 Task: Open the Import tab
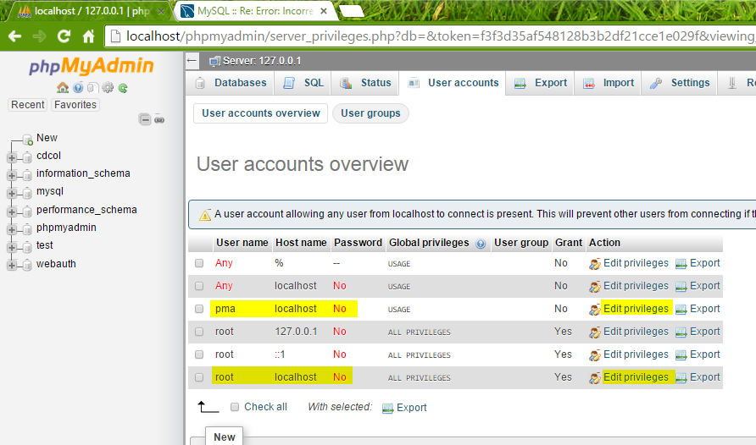(x=609, y=83)
